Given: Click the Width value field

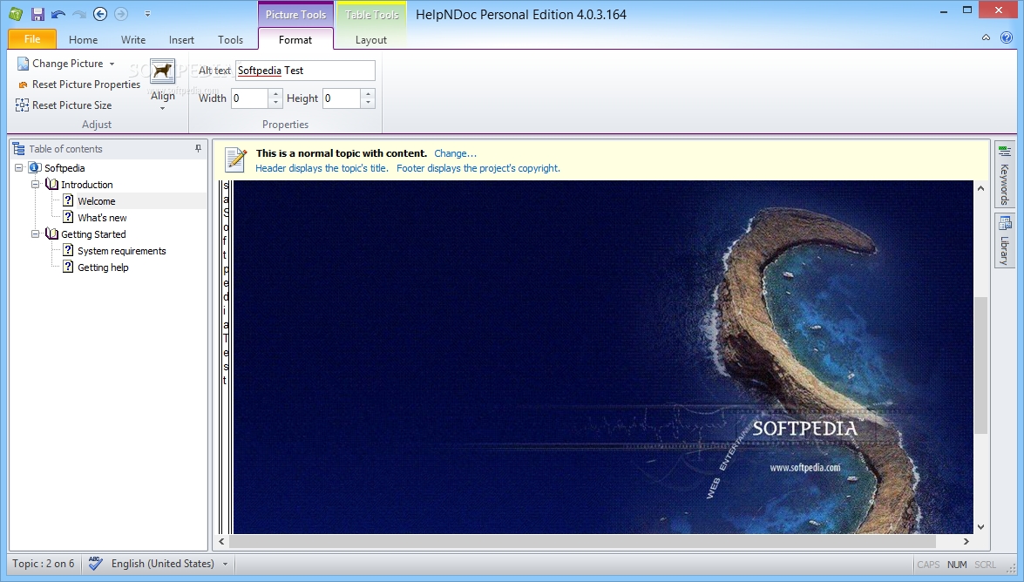Looking at the screenshot, I should coord(249,98).
